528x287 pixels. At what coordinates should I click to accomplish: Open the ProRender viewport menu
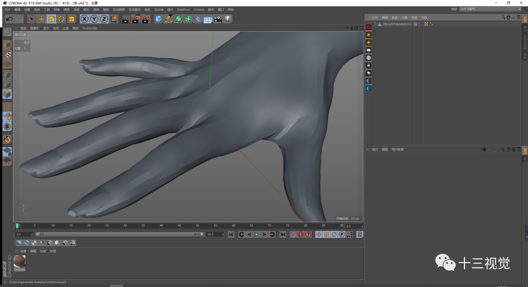pos(90,28)
